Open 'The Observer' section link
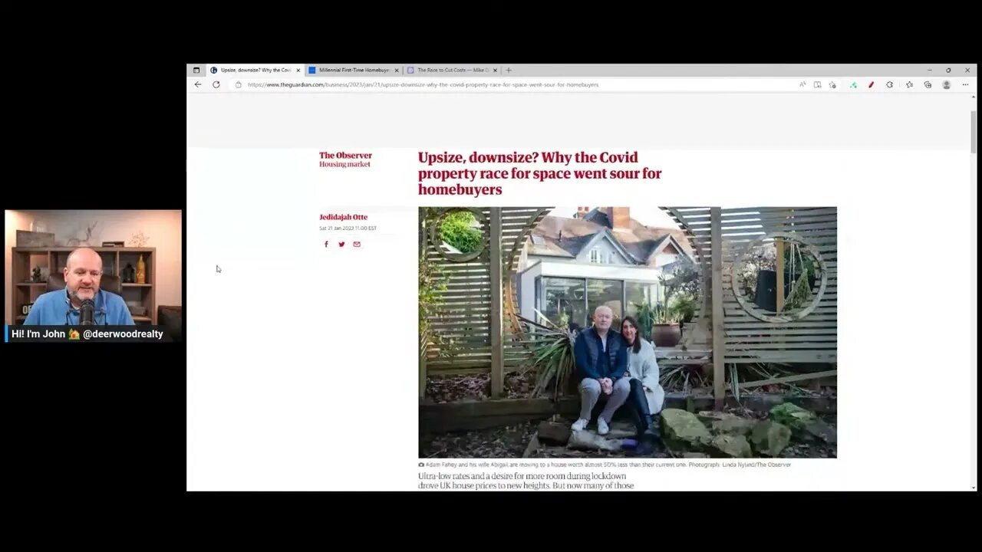 [345, 156]
